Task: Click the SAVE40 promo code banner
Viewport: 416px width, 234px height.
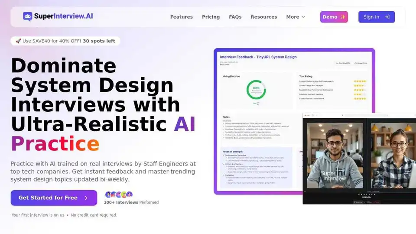Action: coord(65,41)
